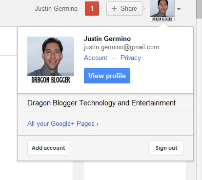The image size is (202, 180).
Task: Click the justin.germino@gmail.com email address
Action: tap(121, 47)
